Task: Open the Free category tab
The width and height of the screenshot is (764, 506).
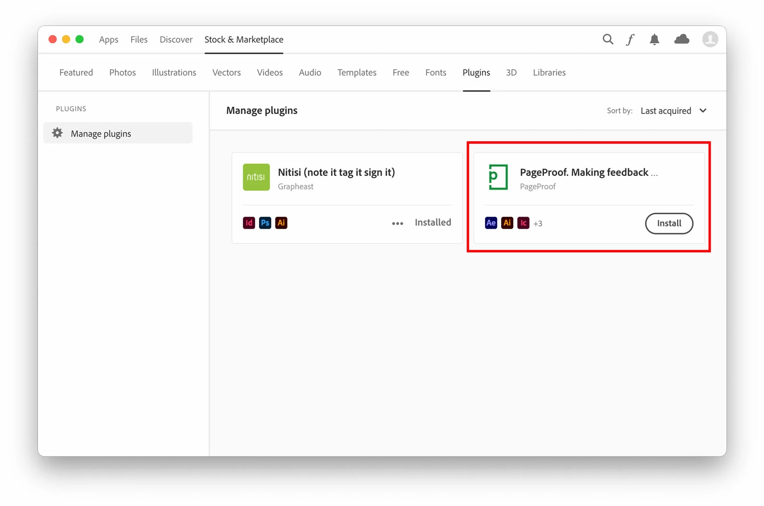Action: [x=401, y=73]
